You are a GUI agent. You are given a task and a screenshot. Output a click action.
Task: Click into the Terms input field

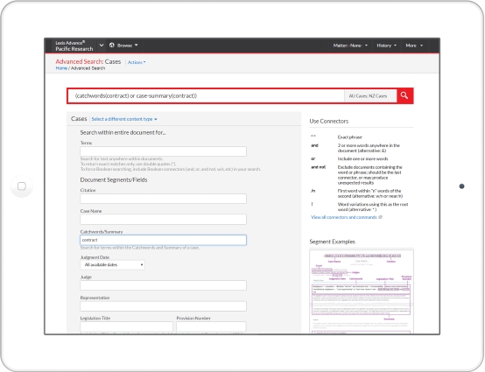pyautogui.click(x=164, y=151)
